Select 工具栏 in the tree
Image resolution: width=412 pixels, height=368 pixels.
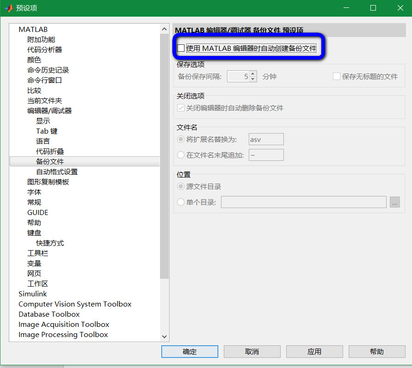[38, 253]
